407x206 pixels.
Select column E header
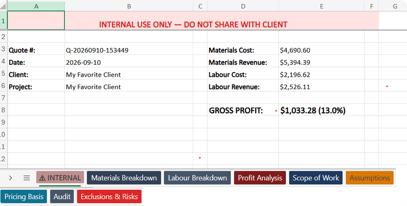[321, 6]
